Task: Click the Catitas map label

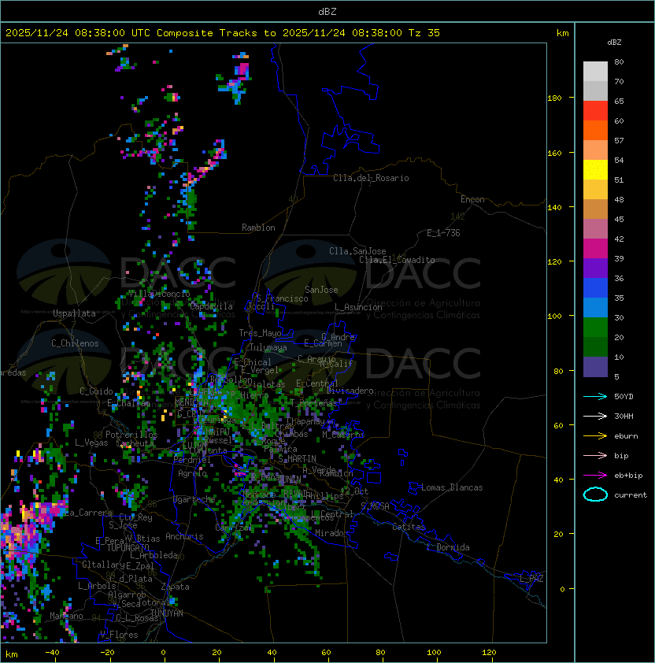Action: click(409, 527)
